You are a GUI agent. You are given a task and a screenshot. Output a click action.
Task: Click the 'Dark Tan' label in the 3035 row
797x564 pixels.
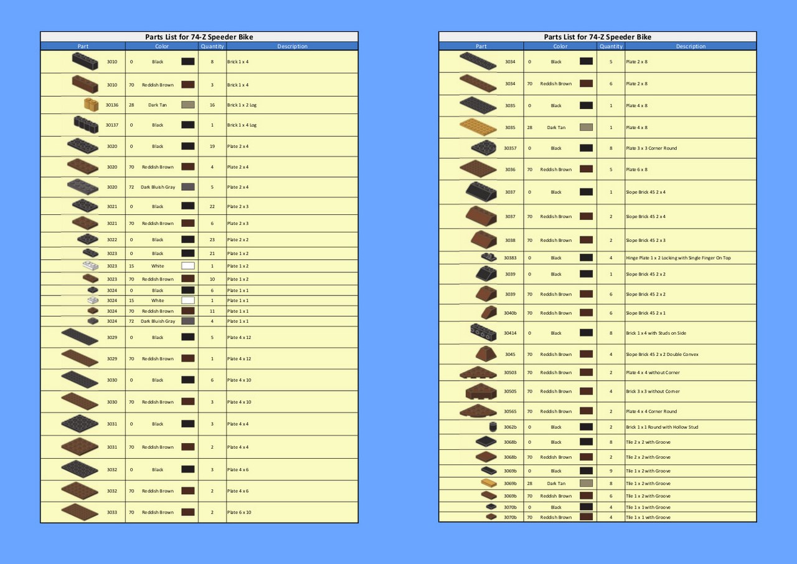point(556,128)
